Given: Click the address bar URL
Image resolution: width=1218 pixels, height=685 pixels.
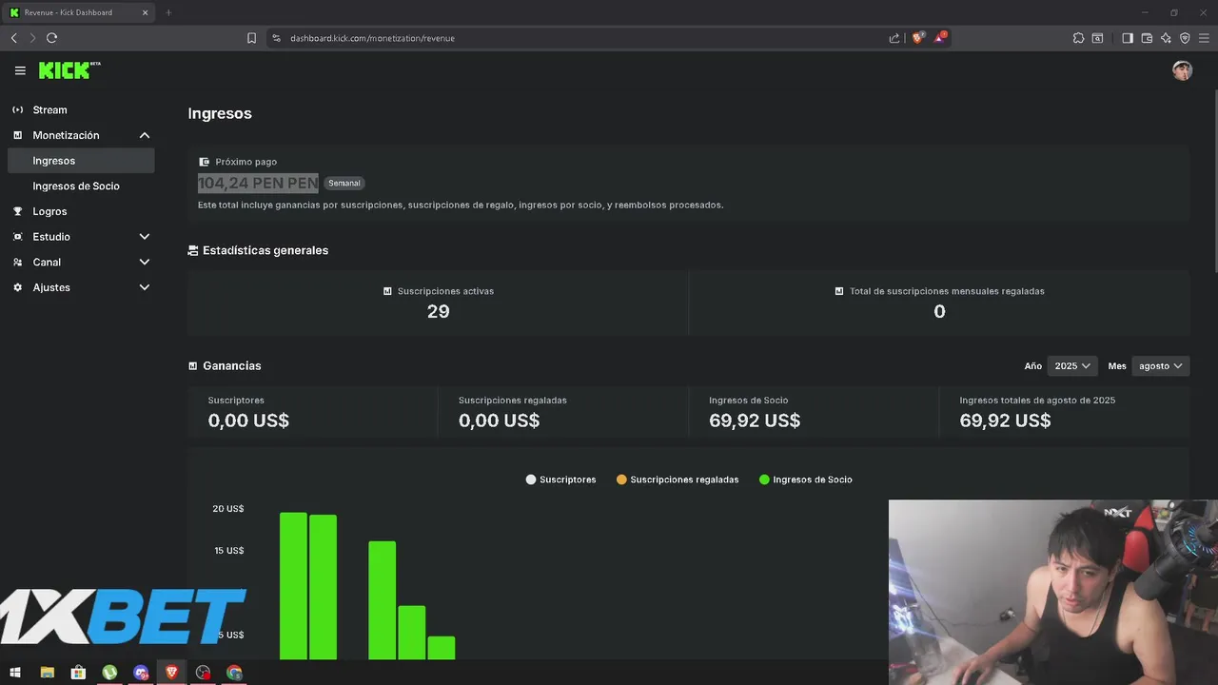Looking at the screenshot, I should 372,38.
